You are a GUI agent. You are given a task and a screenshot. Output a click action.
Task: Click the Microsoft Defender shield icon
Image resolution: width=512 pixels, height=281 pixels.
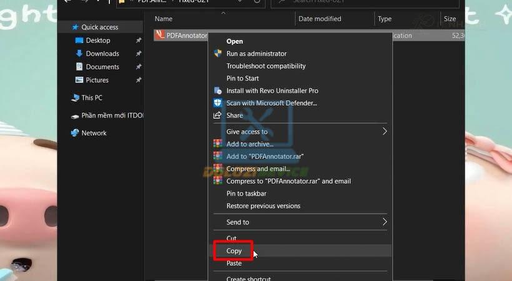pyautogui.click(x=217, y=103)
